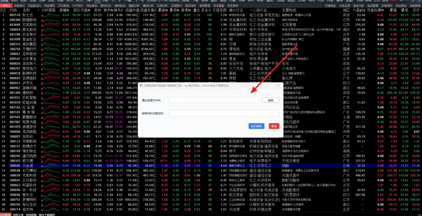Screen dimensions: 422x216
Task: Sort by the 名称 column header
Action: point(27,10)
